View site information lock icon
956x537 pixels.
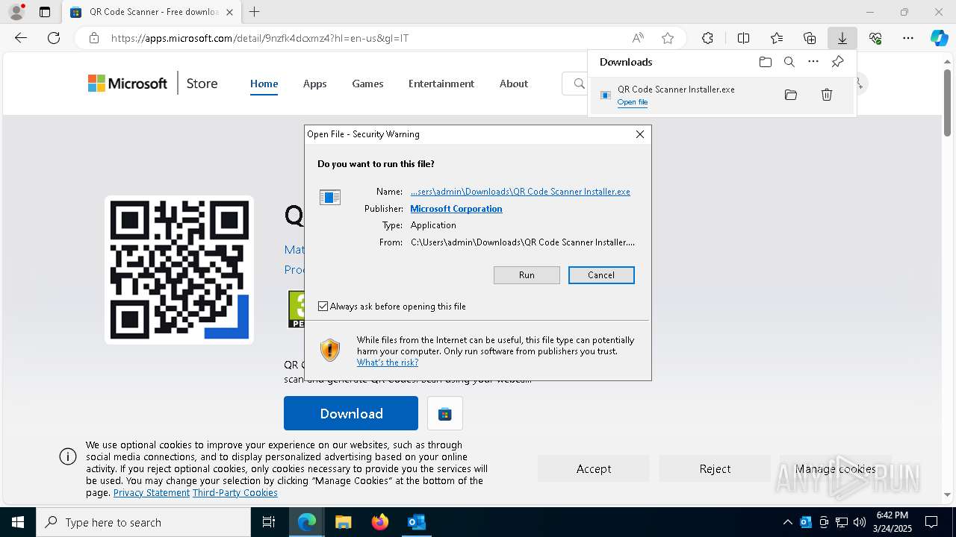pyautogui.click(x=93, y=38)
